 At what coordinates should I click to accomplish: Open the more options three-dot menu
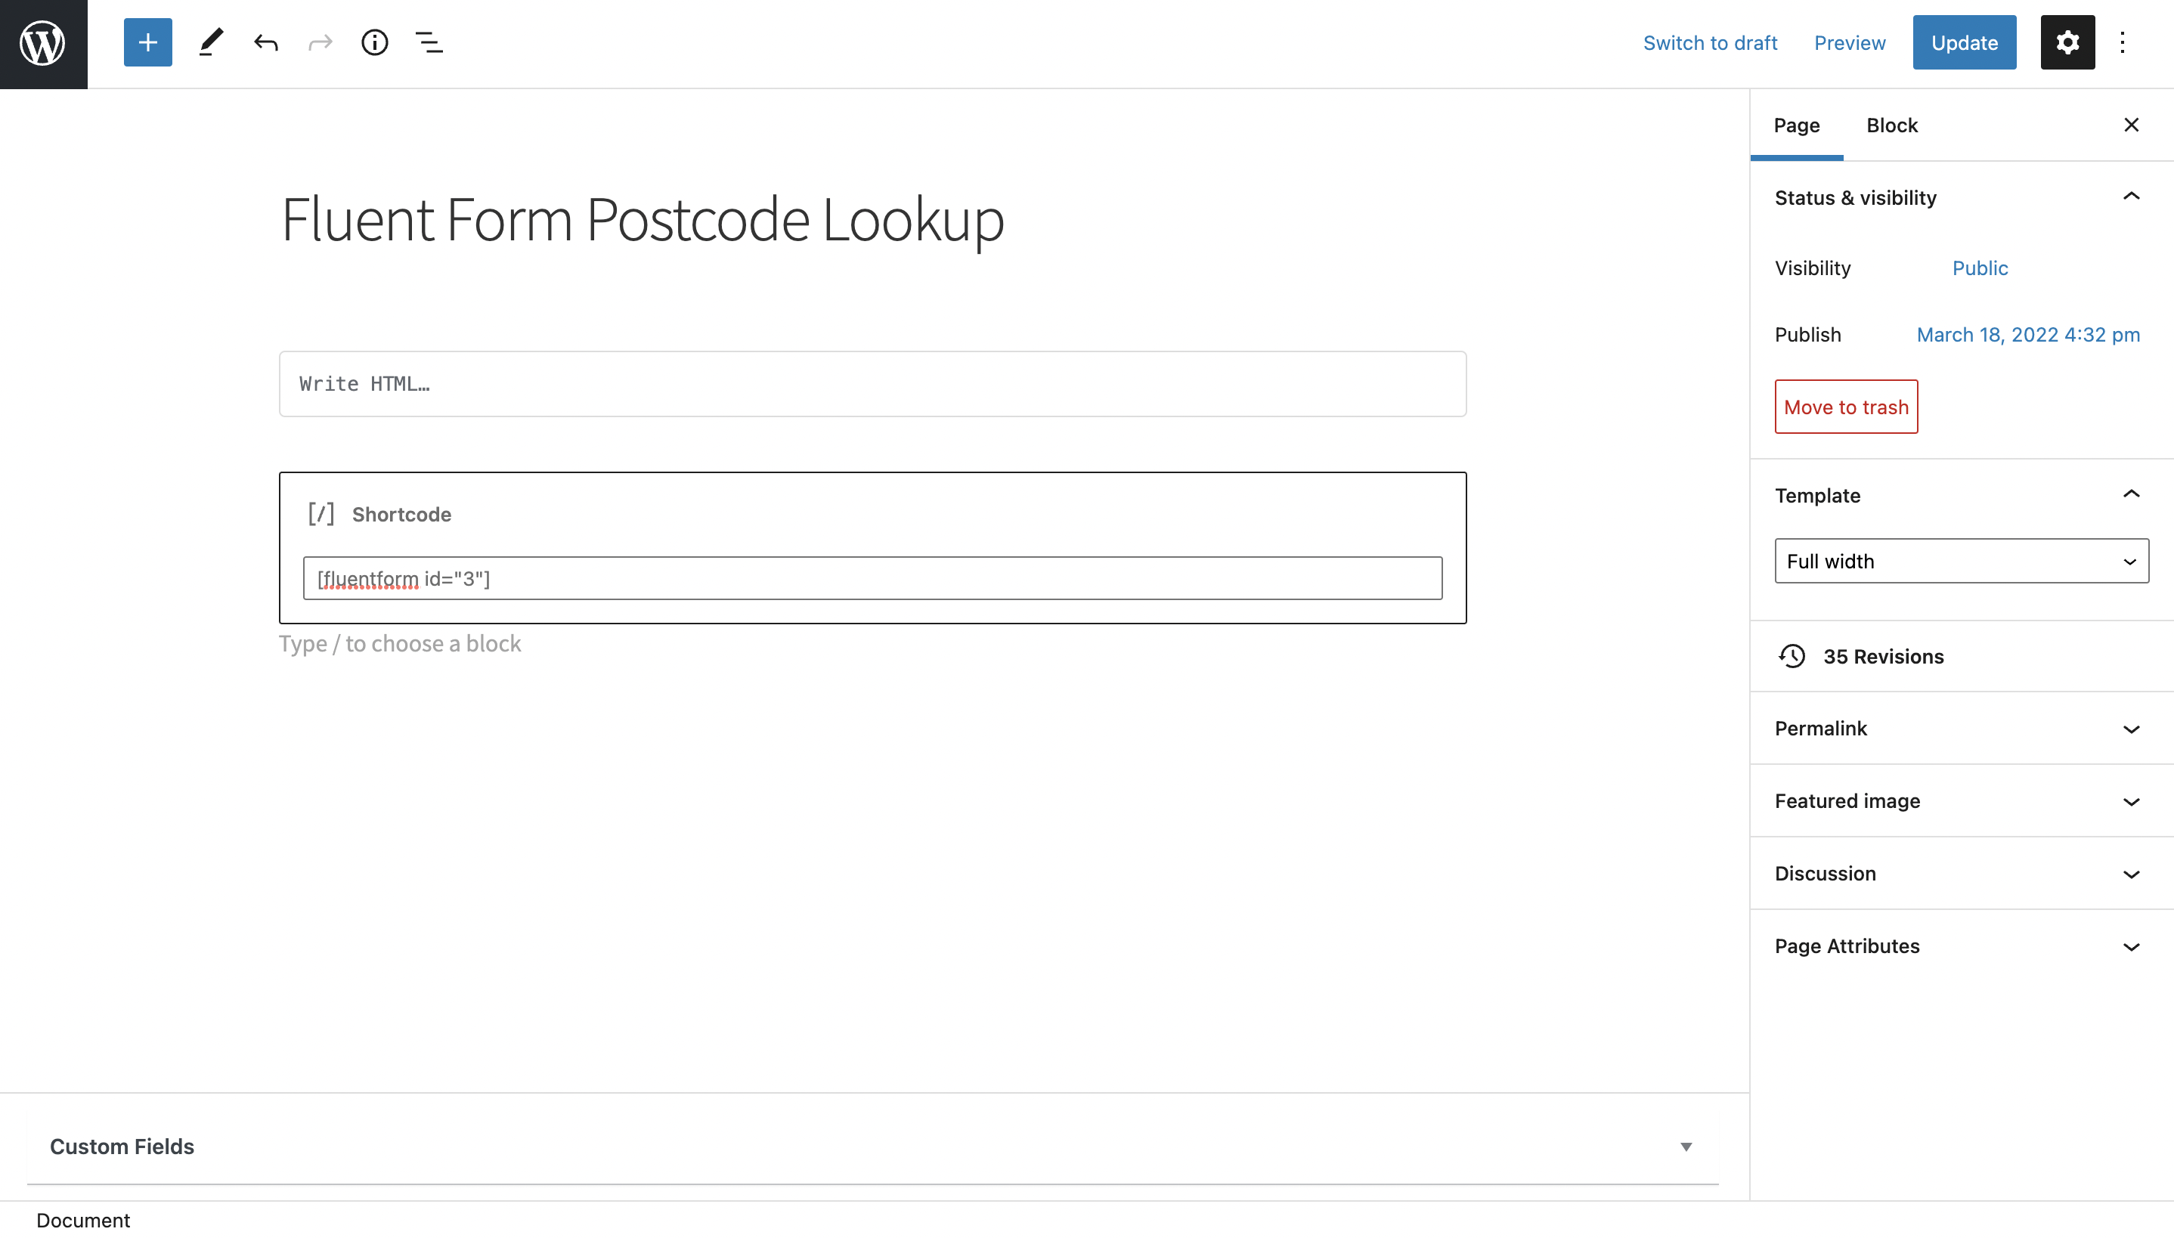click(x=2122, y=42)
